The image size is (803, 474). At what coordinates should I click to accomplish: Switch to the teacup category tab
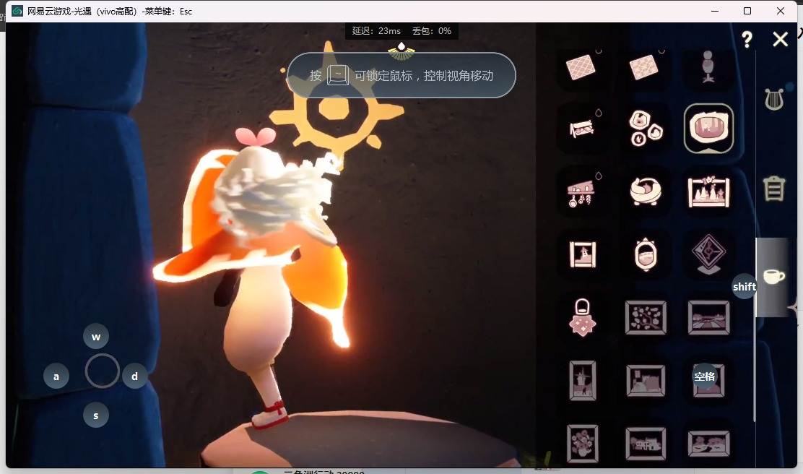(x=774, y=277)
